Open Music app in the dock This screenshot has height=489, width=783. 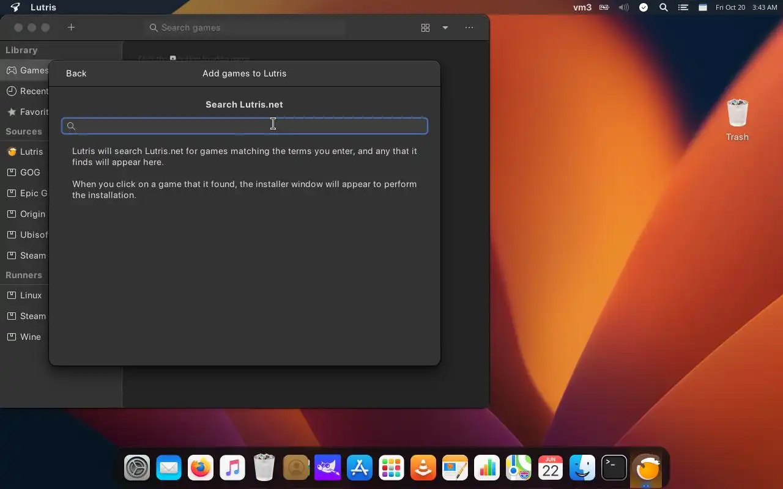(x=232, y=469)
